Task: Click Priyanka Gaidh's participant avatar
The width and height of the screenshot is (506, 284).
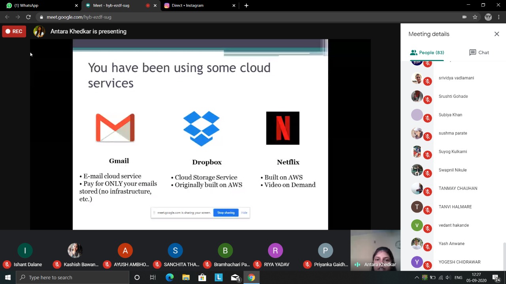Action: pyautogui.click(x=325, y=250)
